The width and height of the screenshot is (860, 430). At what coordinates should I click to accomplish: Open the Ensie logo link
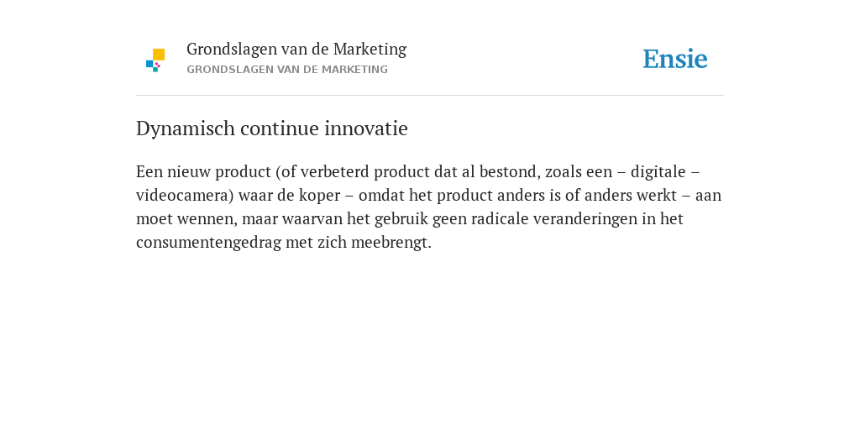pyautogui.click(x=675, y=59)
